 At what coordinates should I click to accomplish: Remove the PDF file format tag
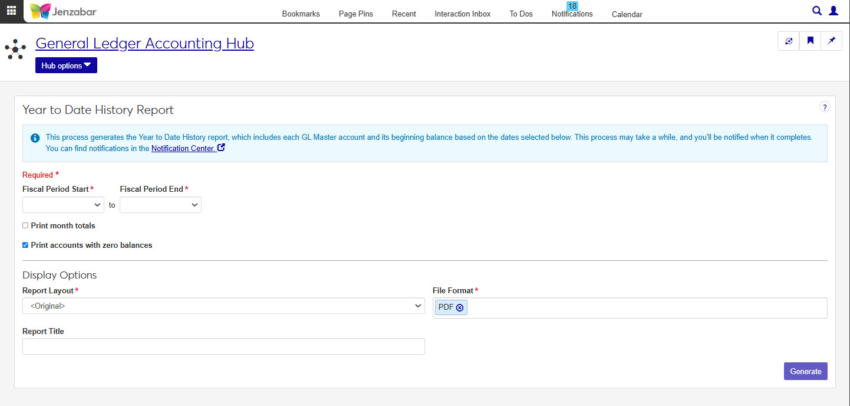pos(460,307)
